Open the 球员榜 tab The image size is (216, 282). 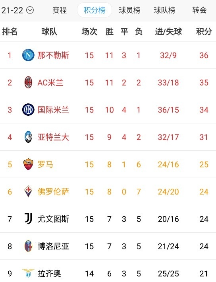click(129, 10)
